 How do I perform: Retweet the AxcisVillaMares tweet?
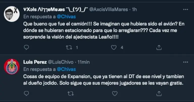[x=69, y=48]
